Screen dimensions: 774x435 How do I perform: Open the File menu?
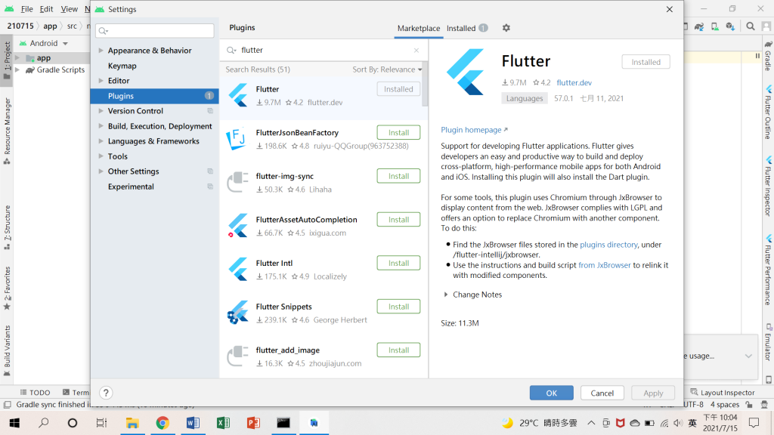click(x=26, y=9)
